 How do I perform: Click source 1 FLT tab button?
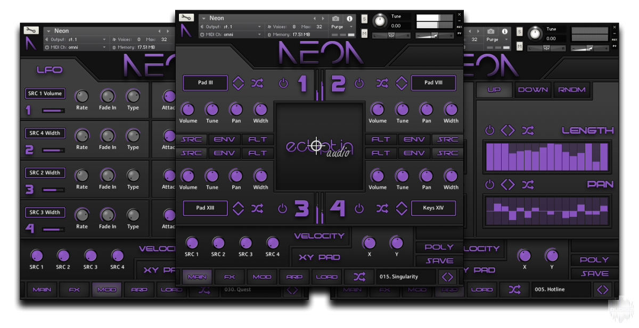point(258,140)
